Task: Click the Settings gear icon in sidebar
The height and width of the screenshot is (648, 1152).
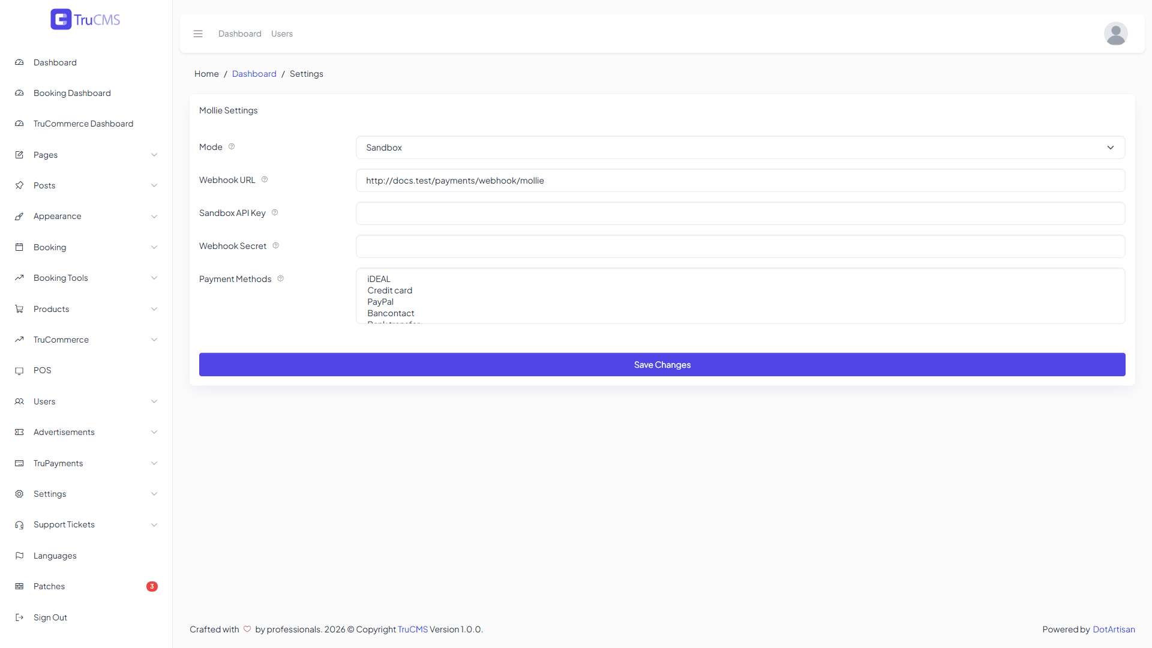Action: [x=19, y=494]
